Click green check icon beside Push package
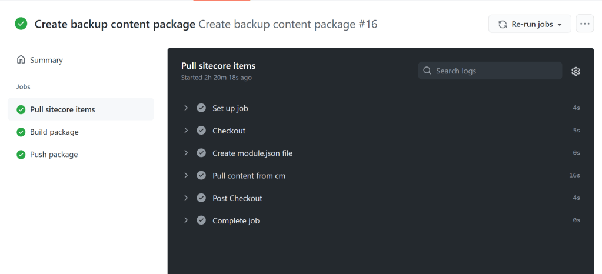Screen dimensions: 602x274 21,155
